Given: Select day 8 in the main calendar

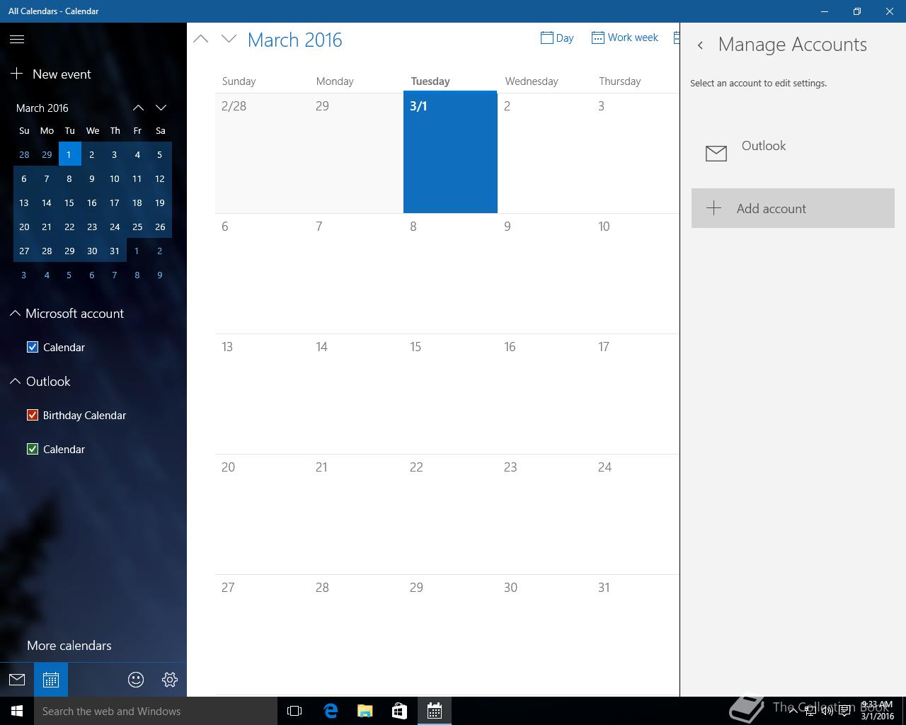Looking at the screenshot, I should tap(450, 273).
